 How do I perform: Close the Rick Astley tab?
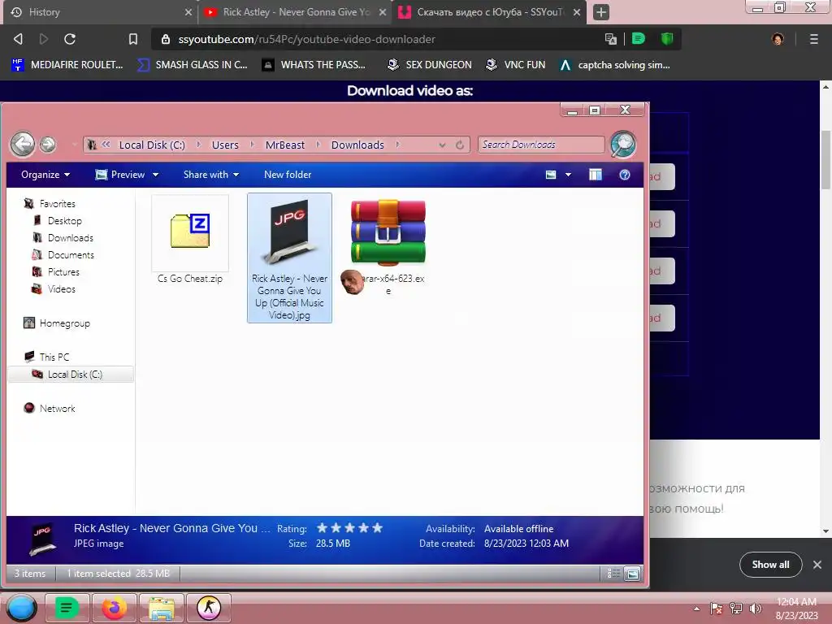(383, 11)
